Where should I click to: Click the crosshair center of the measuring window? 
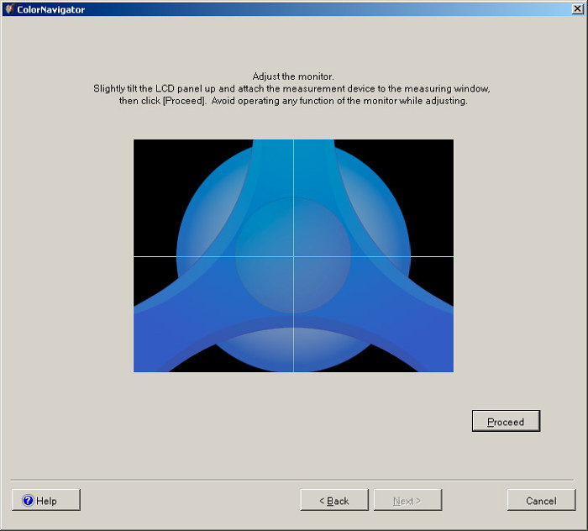tap(293, 256)
